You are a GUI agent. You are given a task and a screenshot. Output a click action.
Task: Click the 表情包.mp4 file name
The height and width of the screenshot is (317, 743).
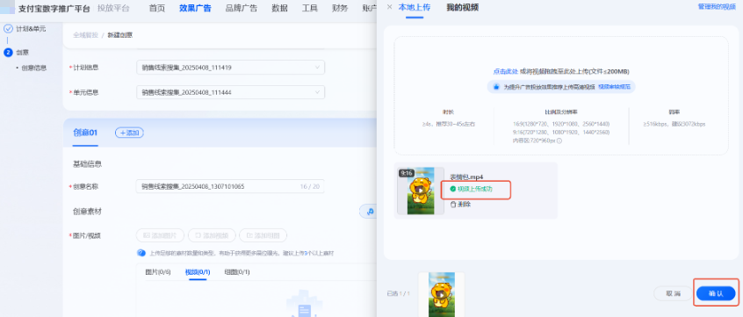pyautogui.click(x=465, y=177)
